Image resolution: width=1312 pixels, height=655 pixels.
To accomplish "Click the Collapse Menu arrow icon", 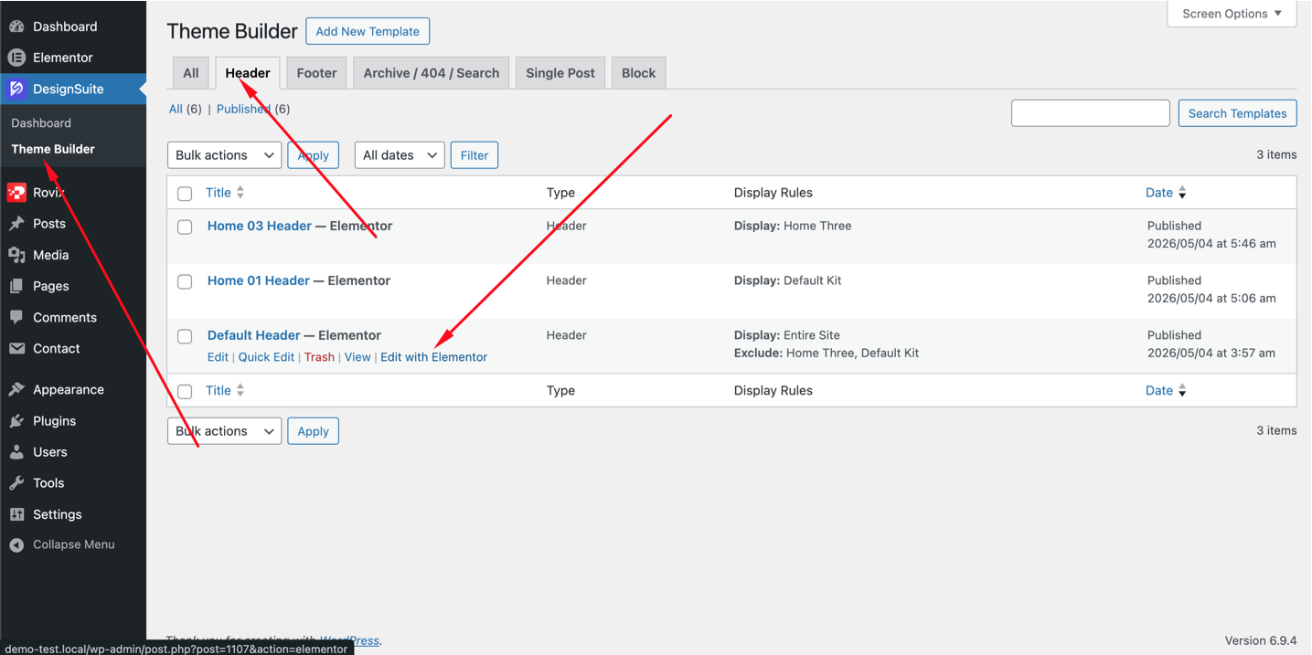I will pyautogui.click(x=16, y=544).
